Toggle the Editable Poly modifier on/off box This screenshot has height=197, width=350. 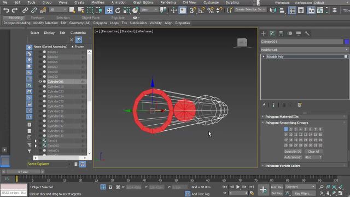click(x=346, y=57)
